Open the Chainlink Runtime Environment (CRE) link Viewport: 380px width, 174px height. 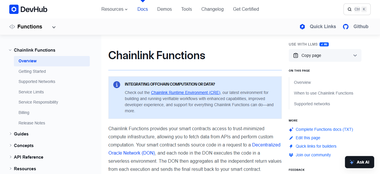coord(185,92)
